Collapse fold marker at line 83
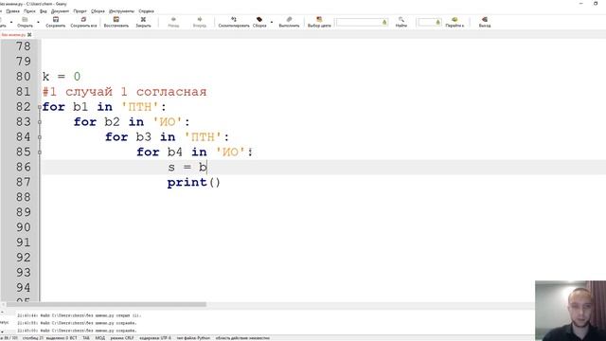Image resolution: width=606 pixels, height=341 pixels. point(40,122)
